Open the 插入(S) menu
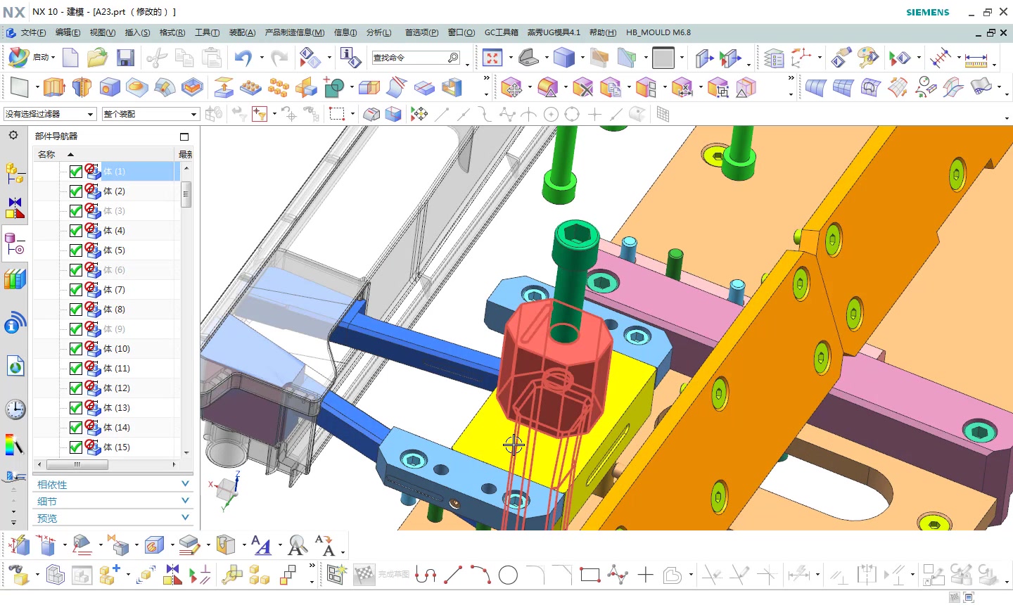The height and width of the screenshot is (605, 1013). [137, 32]
